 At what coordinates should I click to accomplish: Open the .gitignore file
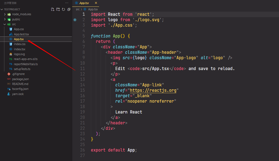[x=18, y=74]
